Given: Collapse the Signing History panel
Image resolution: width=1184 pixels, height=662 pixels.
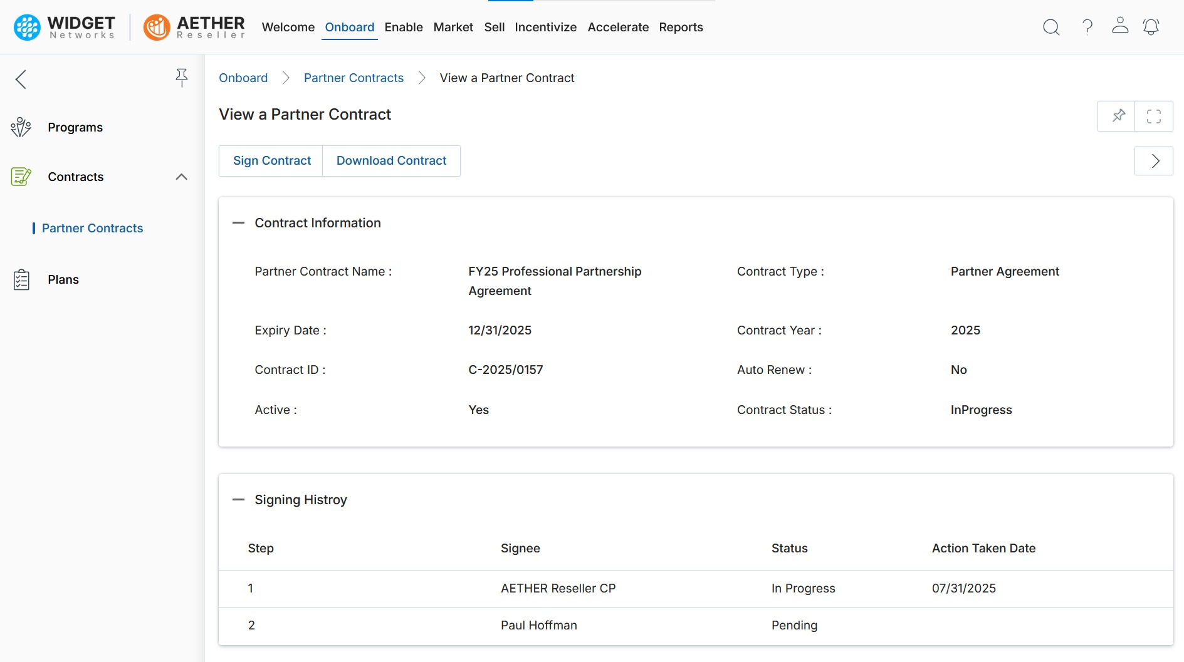Looking at the screenshot, I should pyautogui.click(x=238, y=500).
